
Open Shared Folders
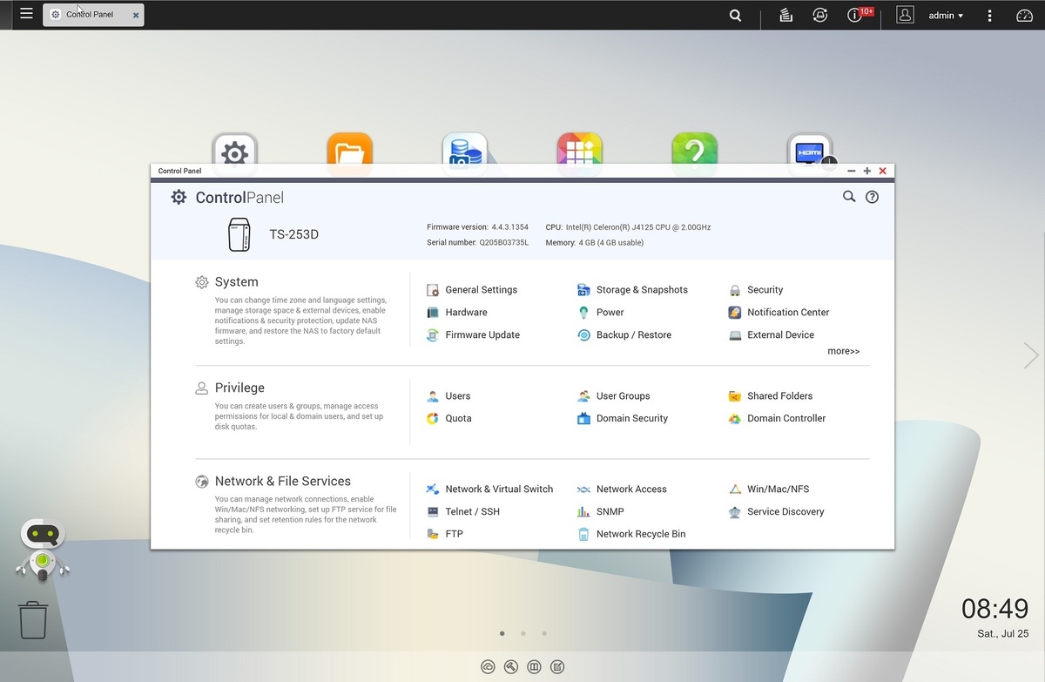click(771, 396)
